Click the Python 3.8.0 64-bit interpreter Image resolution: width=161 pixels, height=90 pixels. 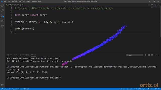17,89
